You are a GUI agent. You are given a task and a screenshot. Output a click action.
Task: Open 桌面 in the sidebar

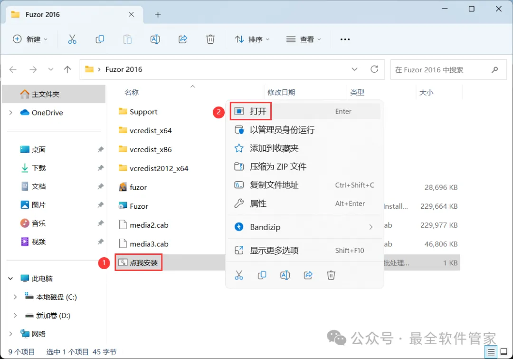[x=38, y=150]
